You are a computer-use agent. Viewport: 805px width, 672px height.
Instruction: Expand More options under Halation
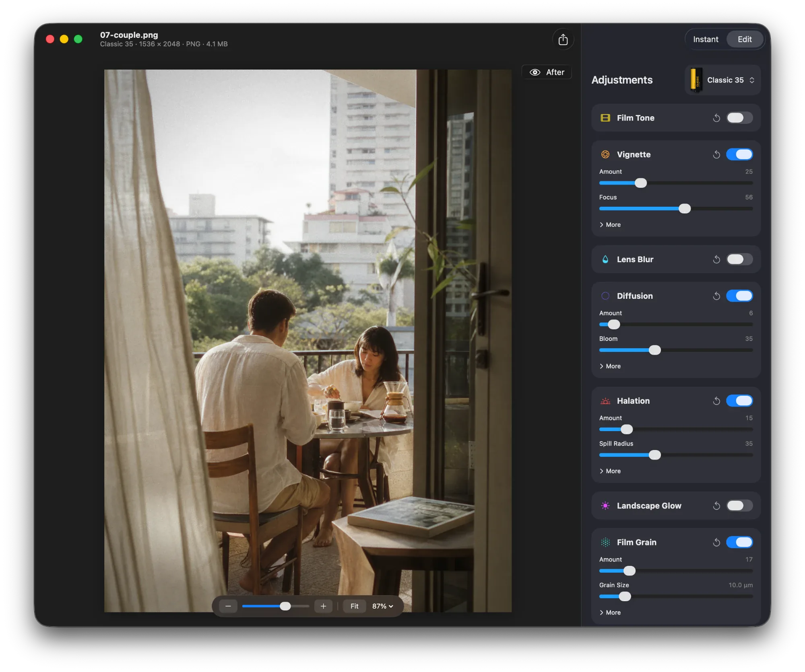click(610, 471)
